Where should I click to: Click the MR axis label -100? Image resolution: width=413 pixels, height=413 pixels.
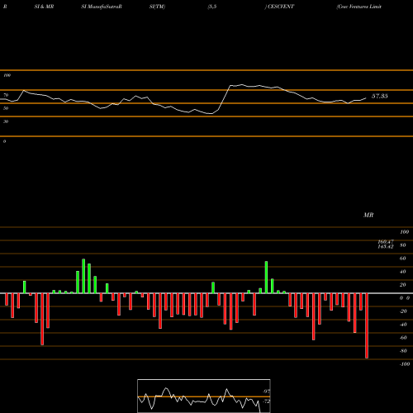coord(405,364)
